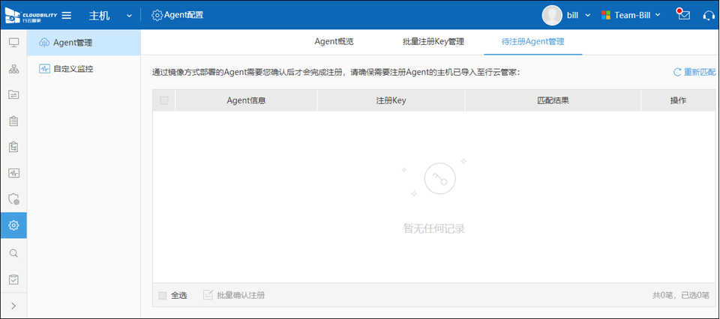The height and width of the screenshot is (319, 720).
Task: Click the monitor icon in the left sidebar
Action: coord(13,42)
